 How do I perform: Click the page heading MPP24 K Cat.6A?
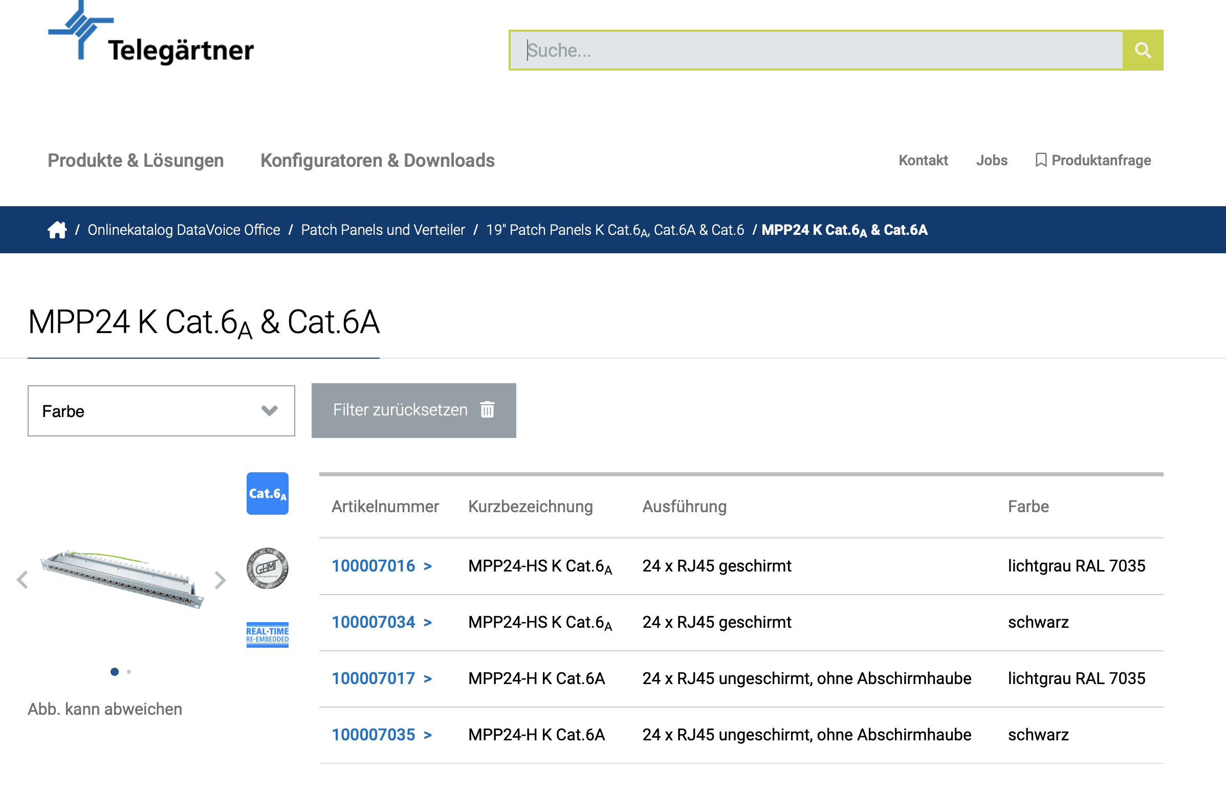[x=204, y=323]
